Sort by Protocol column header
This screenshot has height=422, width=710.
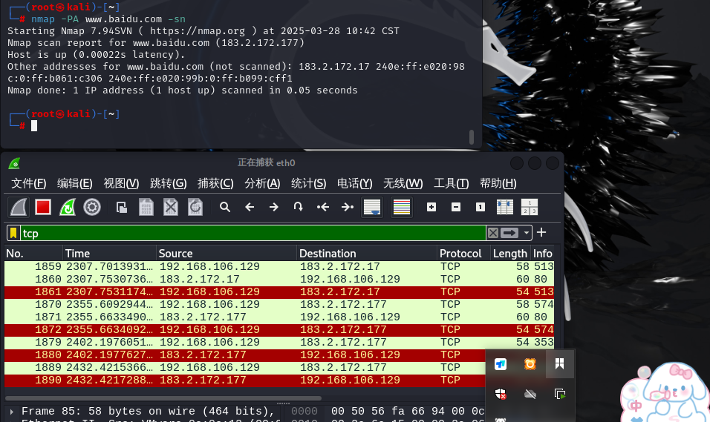464,254
